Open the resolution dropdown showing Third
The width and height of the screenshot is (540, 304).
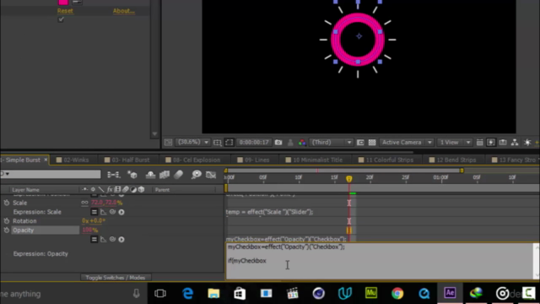(x=331, y=143)
